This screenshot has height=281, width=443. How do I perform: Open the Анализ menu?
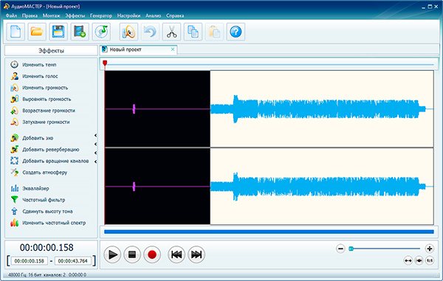point(153,15)
